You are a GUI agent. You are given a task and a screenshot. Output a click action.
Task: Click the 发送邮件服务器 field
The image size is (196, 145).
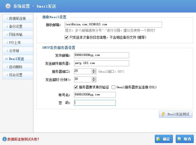[x=102, y=63]
